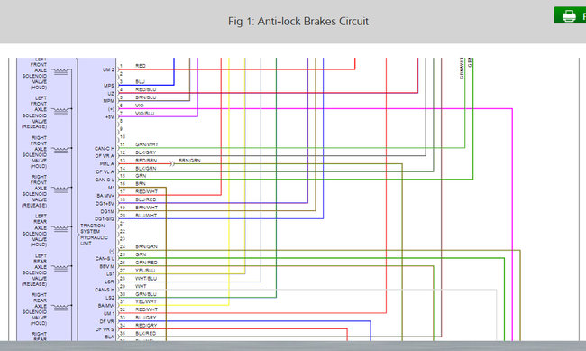Click the 'TRACTION SYSTEM HYDRAULIC UNIT' label

pyautogui.click(x=94, y=235)
